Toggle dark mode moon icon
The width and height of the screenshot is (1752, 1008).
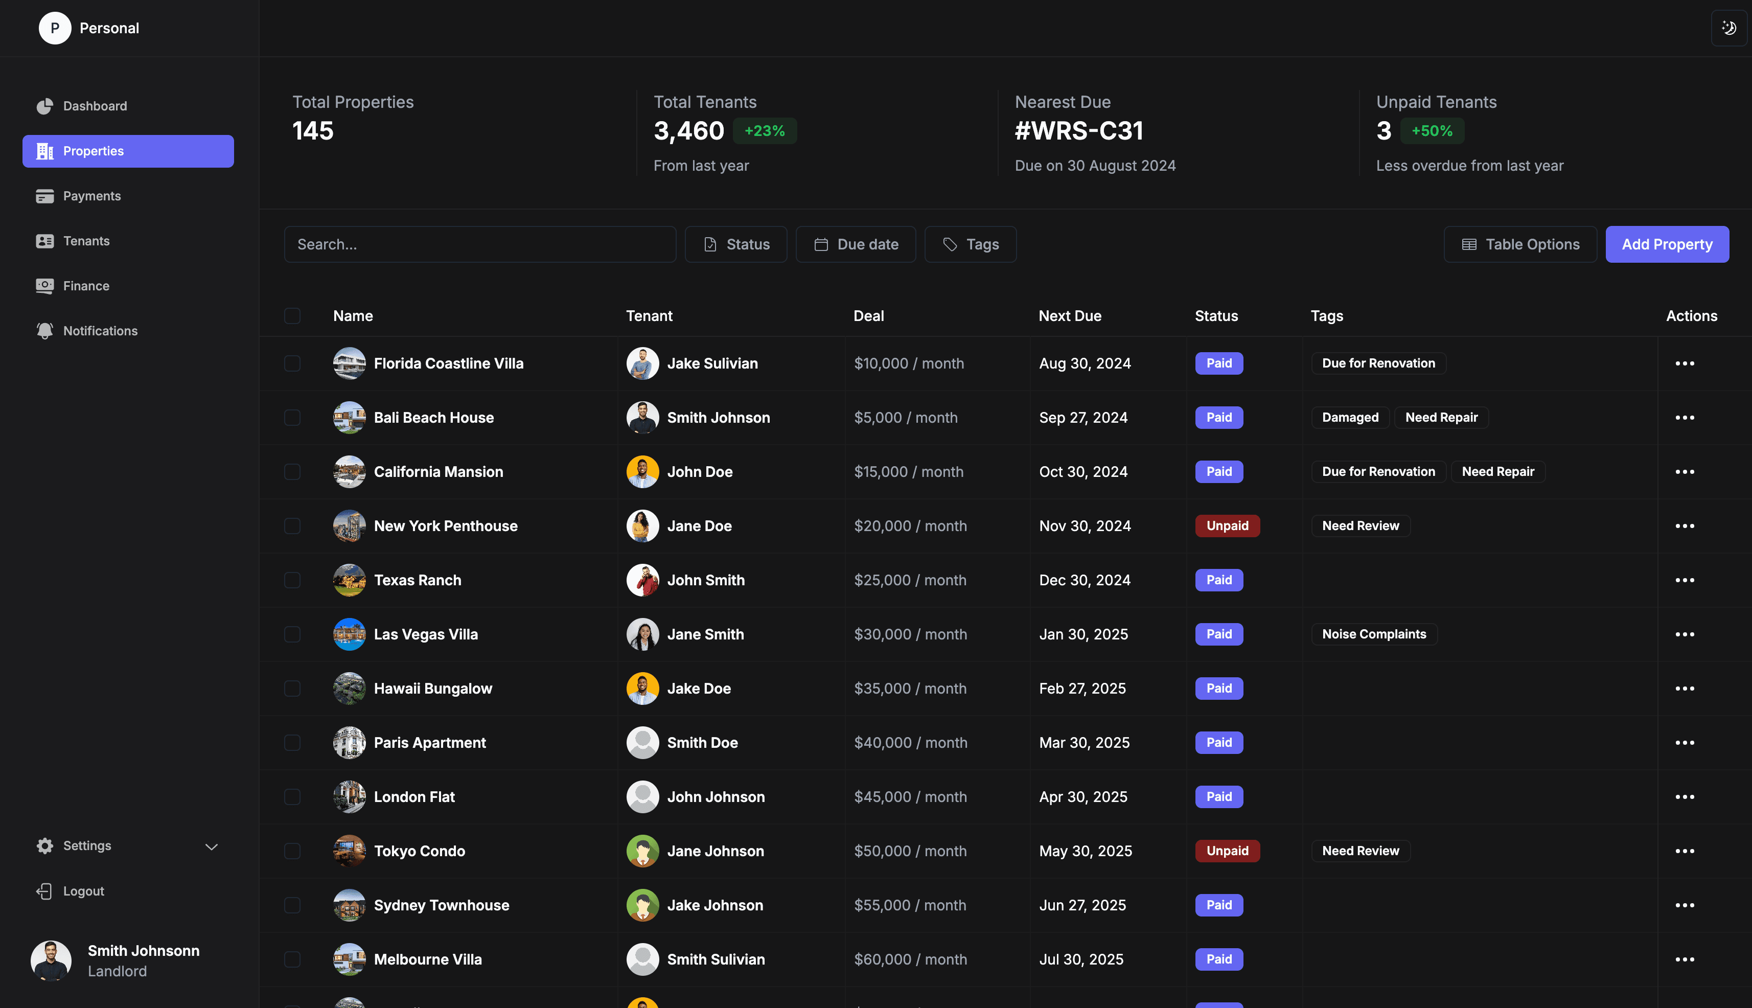tap(1728, 28)
